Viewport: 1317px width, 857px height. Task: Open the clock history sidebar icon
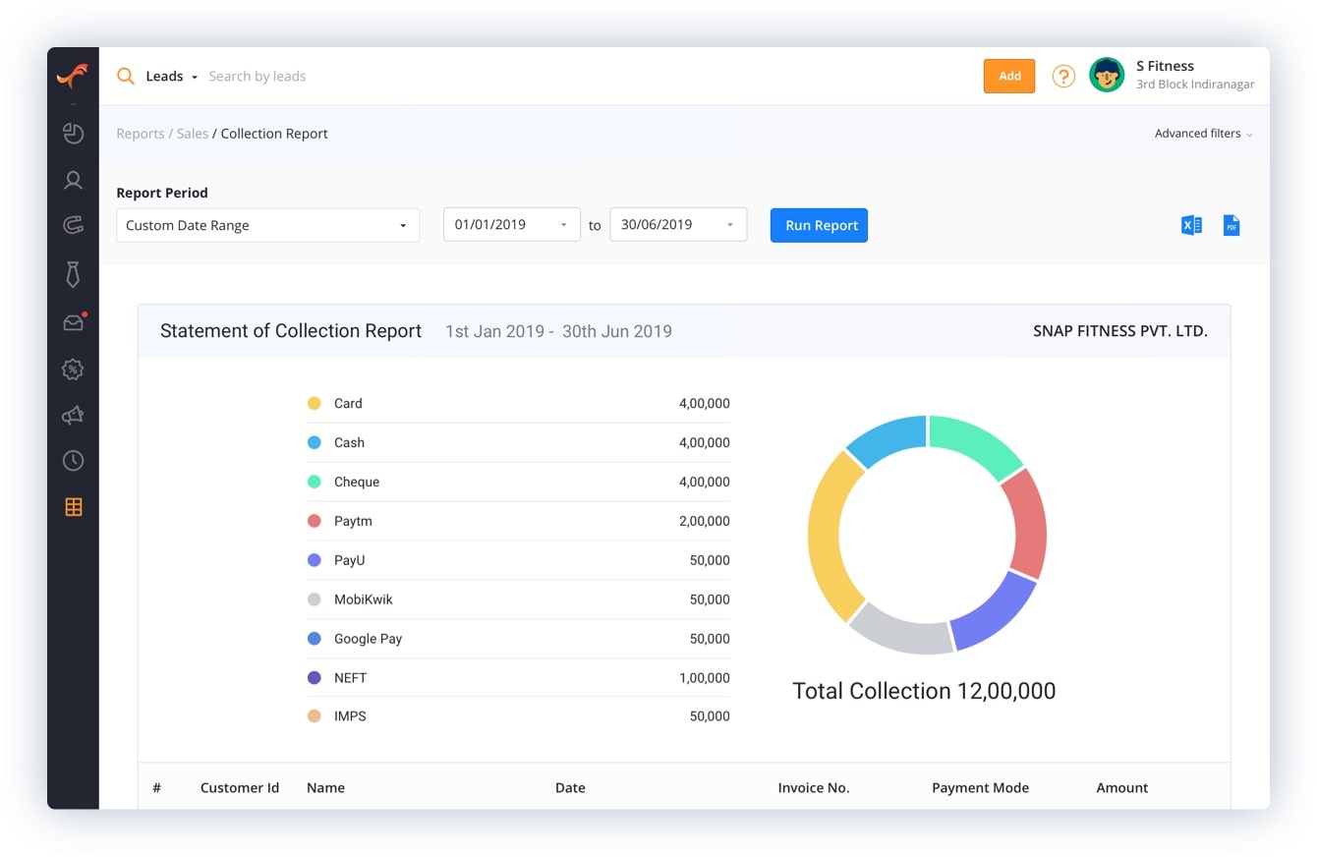[73, 461]
